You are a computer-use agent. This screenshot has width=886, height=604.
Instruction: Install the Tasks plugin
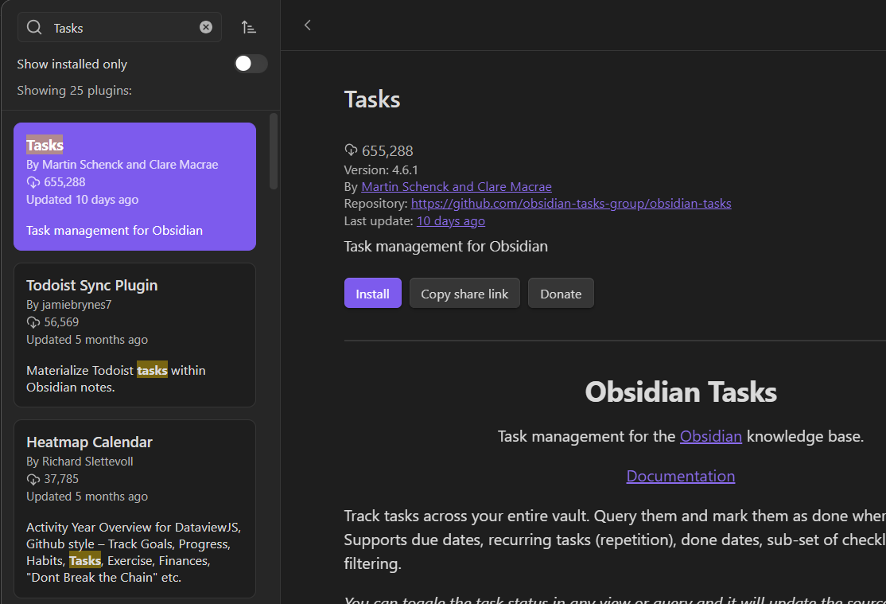[372, 294]
